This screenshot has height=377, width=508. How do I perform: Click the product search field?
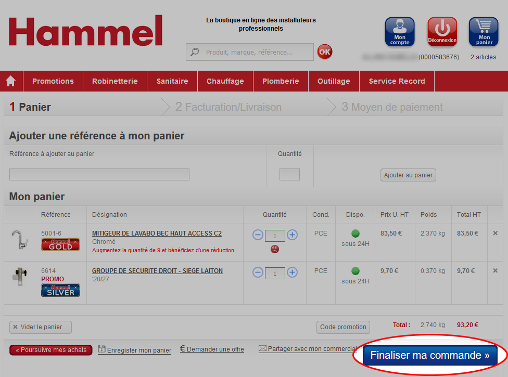pyautogui.click(x=249, y=52)
